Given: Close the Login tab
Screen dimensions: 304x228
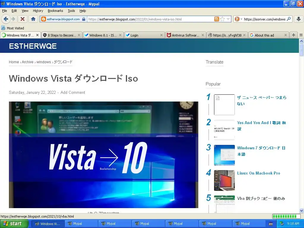Looking at the screenshot, I should [x=161, y=35].
